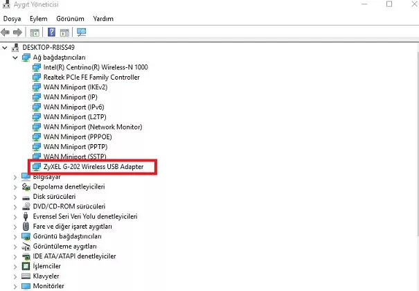Select Intel(R) Centrino(R) Wireless-N 1000
The height and width of the screenshot is (291, 419).
[x=96, y=67]
